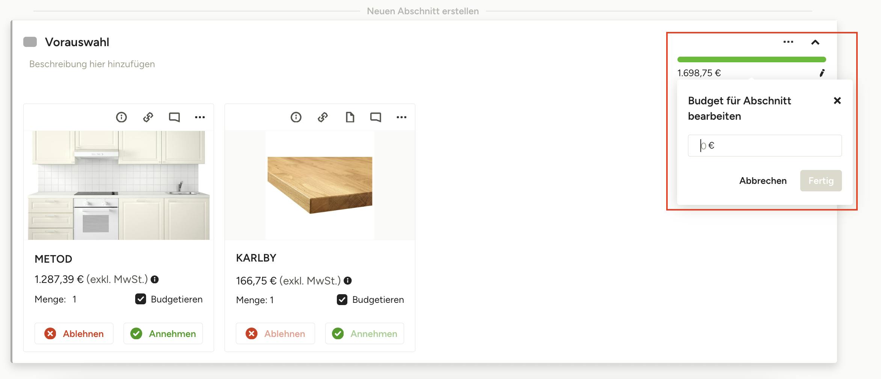Close the budget edit popup
The width and height of the screenshot is (881, 379).
pos(837,101)
